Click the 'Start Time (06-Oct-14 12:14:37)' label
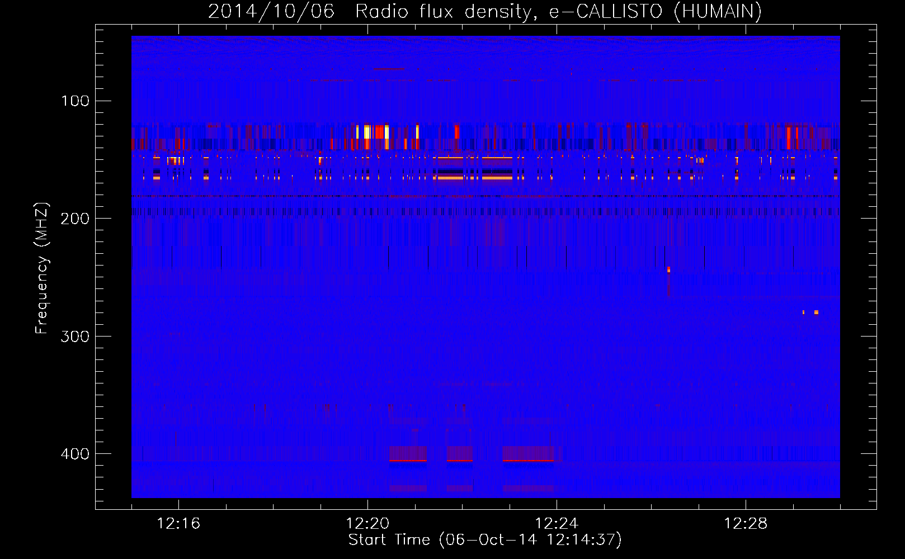 [485, 540]
